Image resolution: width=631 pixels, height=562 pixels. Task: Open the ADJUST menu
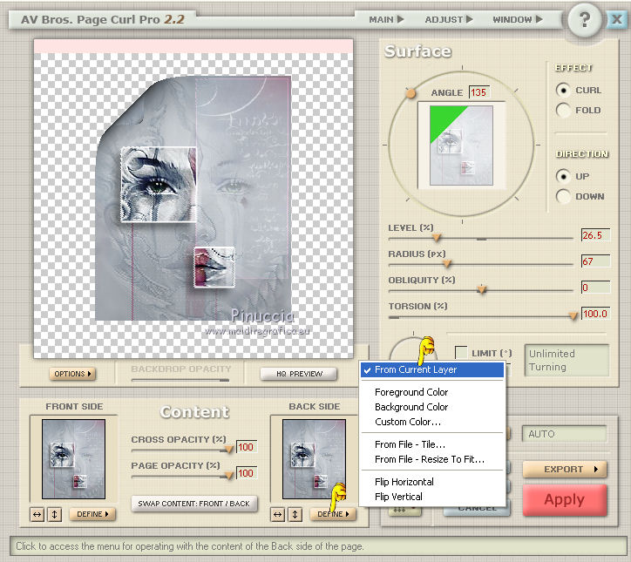448,19
